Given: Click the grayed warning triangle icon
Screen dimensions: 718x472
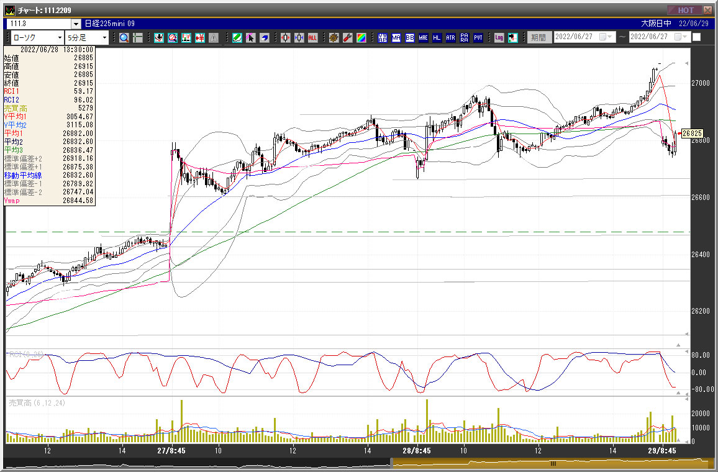Looking at the screenshot, I should coord(214,37).
